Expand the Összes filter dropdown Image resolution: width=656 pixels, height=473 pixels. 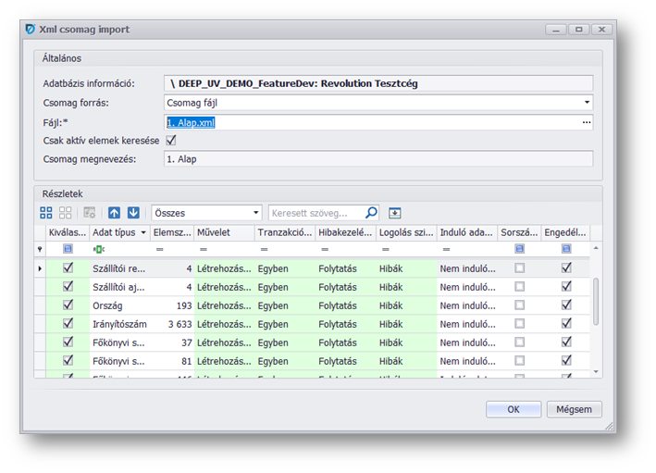[256, 213]
